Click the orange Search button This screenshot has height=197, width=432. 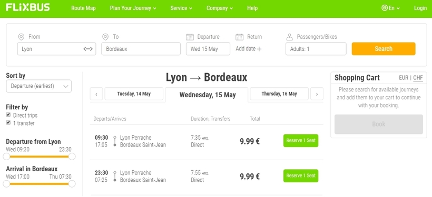tap(383, 49)
